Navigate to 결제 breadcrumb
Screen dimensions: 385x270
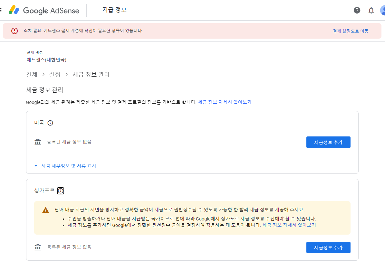pos(32,74)
